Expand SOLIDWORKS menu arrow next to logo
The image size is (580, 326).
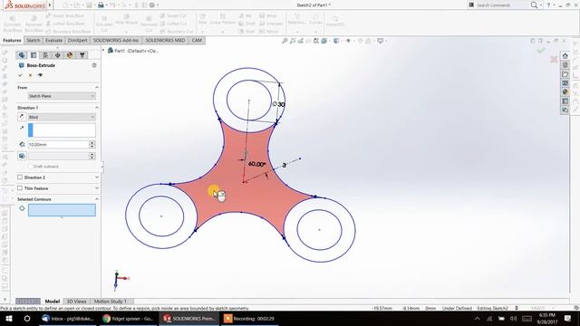click(50, 5)
